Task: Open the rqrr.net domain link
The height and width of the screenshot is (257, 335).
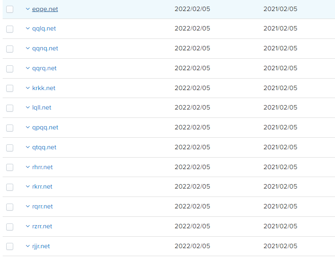Action: (42, 207)
